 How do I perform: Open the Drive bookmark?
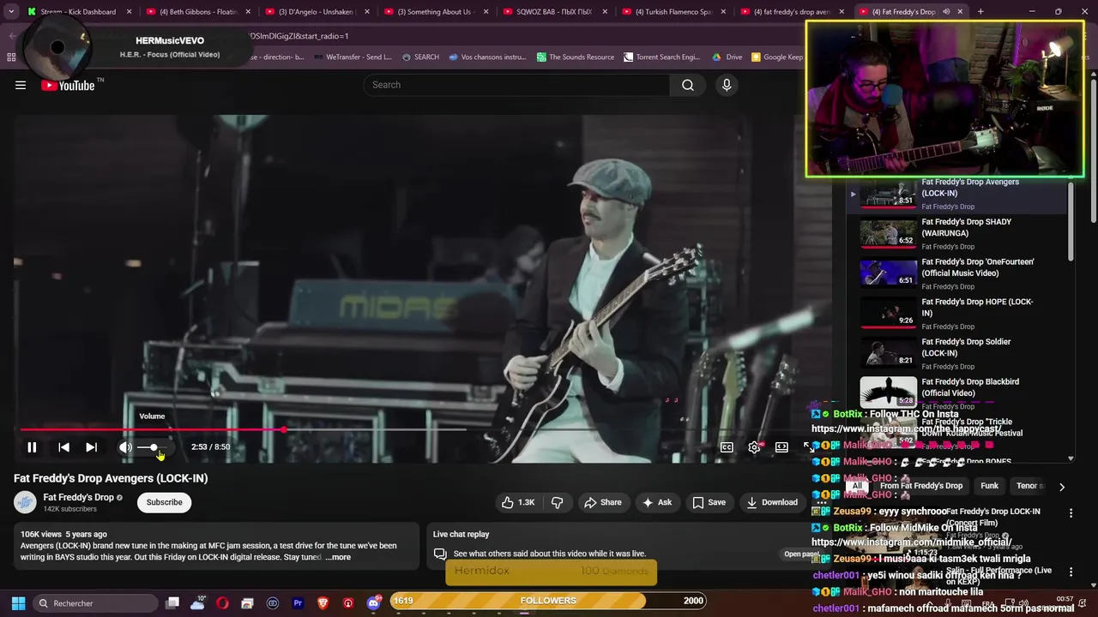(727, 57)
